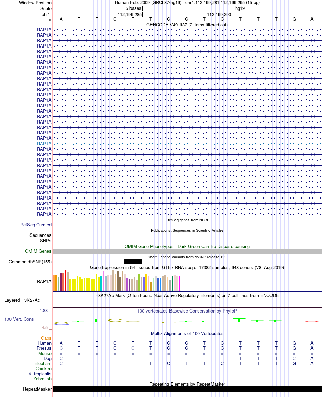Select the Rhesus alignment row label
Screen dimensions: 322x397
[44, 348]
